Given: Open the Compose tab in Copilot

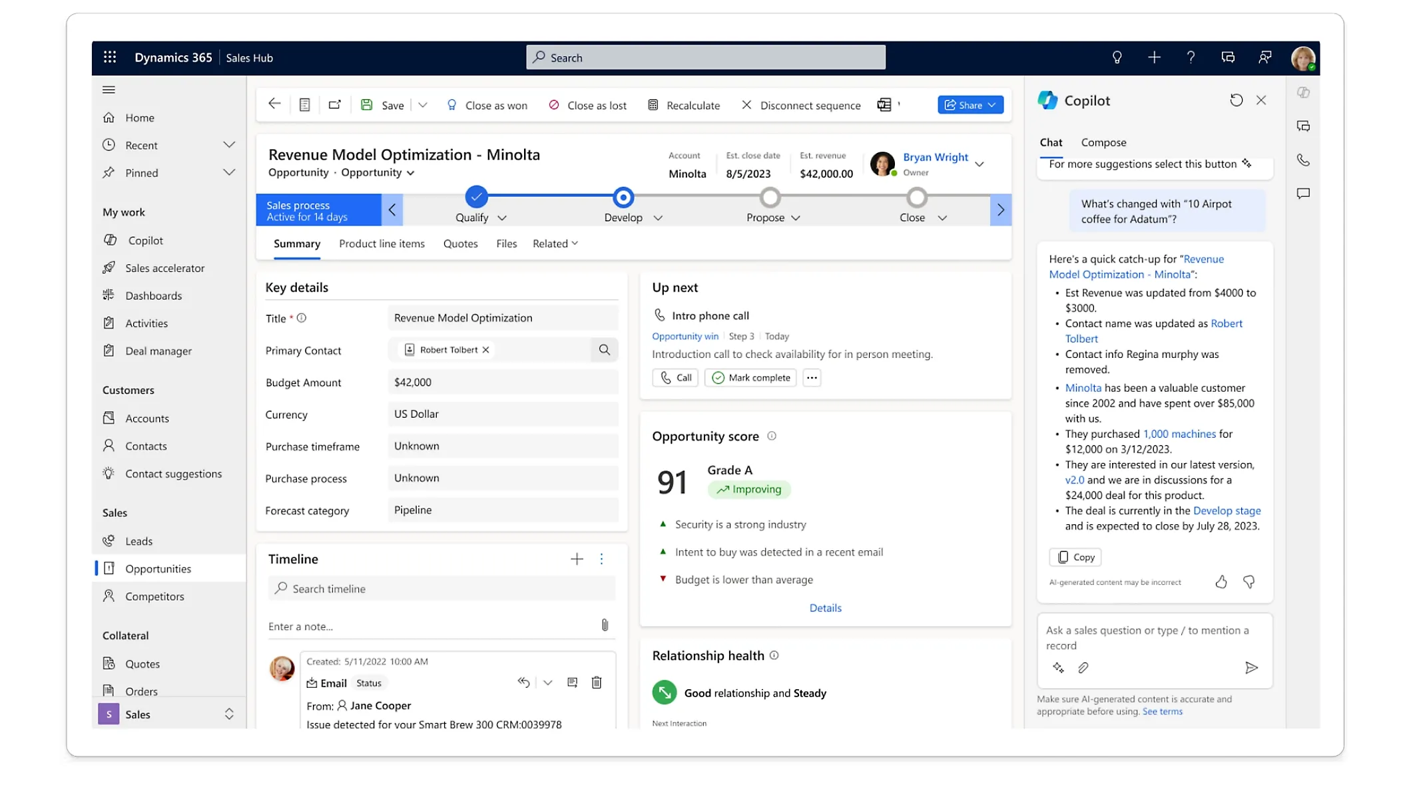Looking at the screenshot, I should [1103, 142].
